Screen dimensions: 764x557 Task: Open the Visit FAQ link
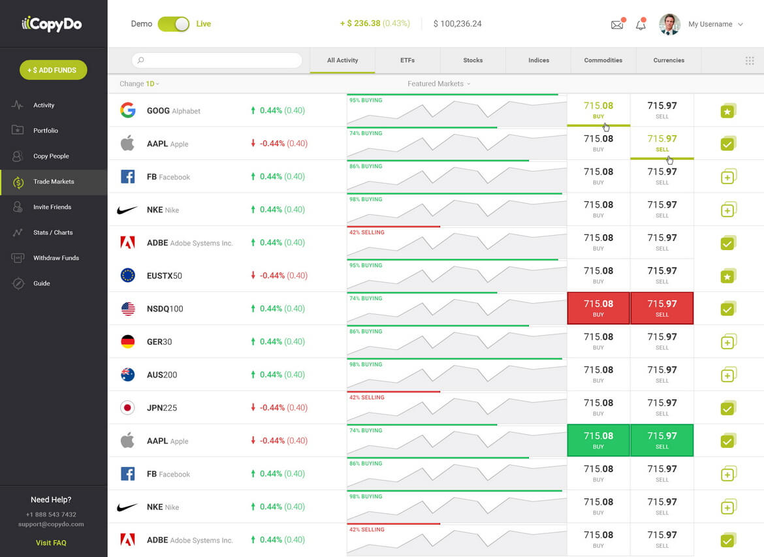point(51,543)
